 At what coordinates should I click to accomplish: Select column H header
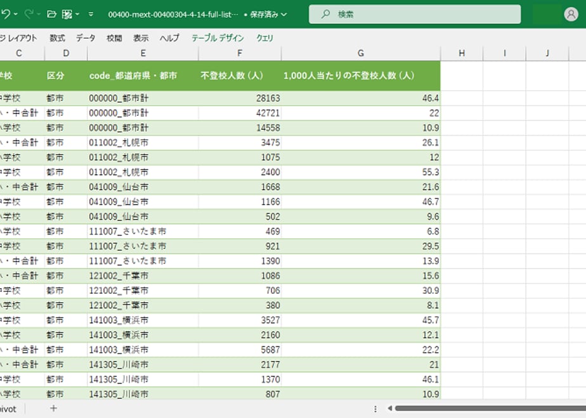462,53
